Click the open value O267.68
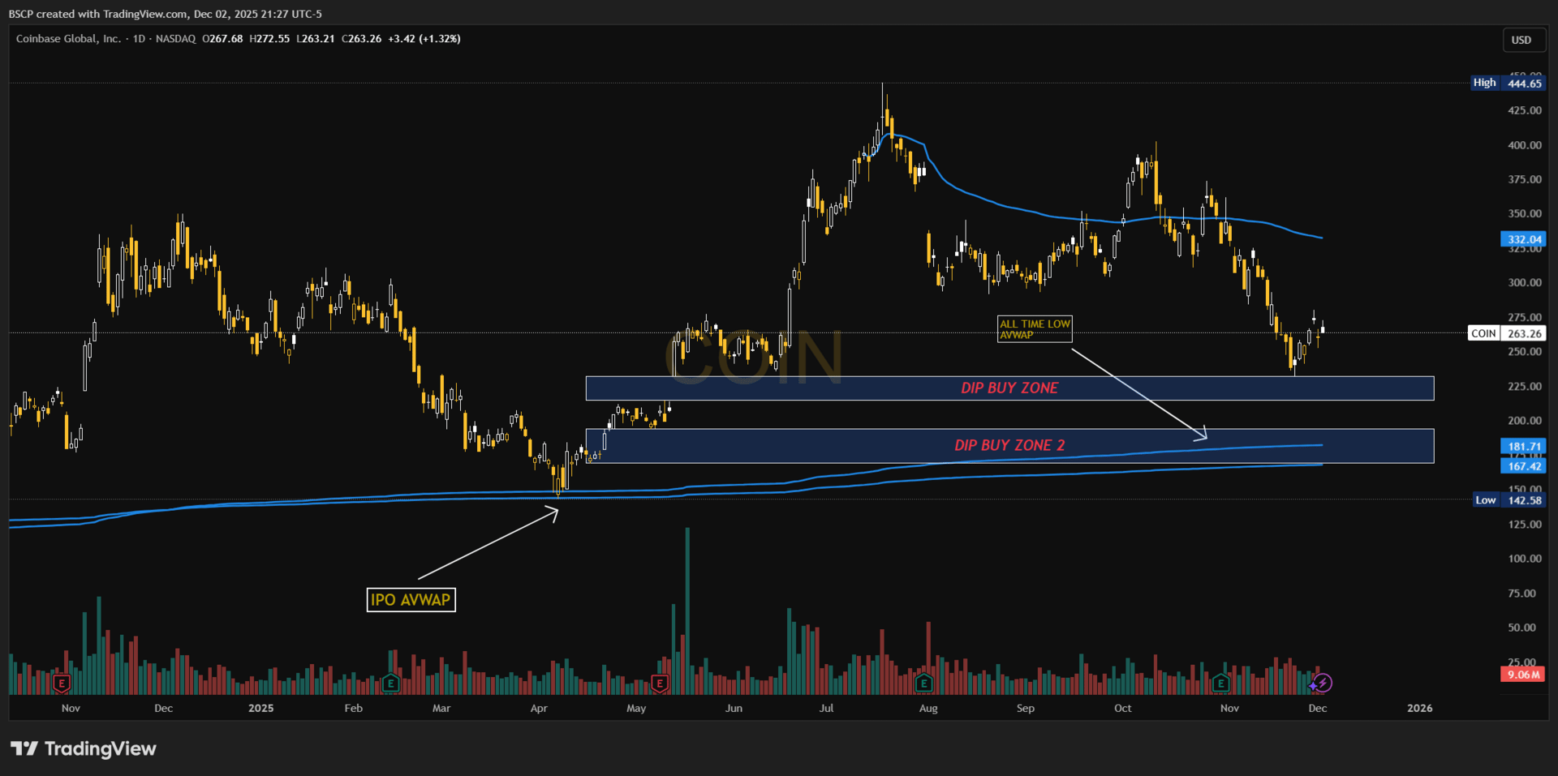Image resolution: width=1558 pixels, height=776 pixels. point(222,39)
